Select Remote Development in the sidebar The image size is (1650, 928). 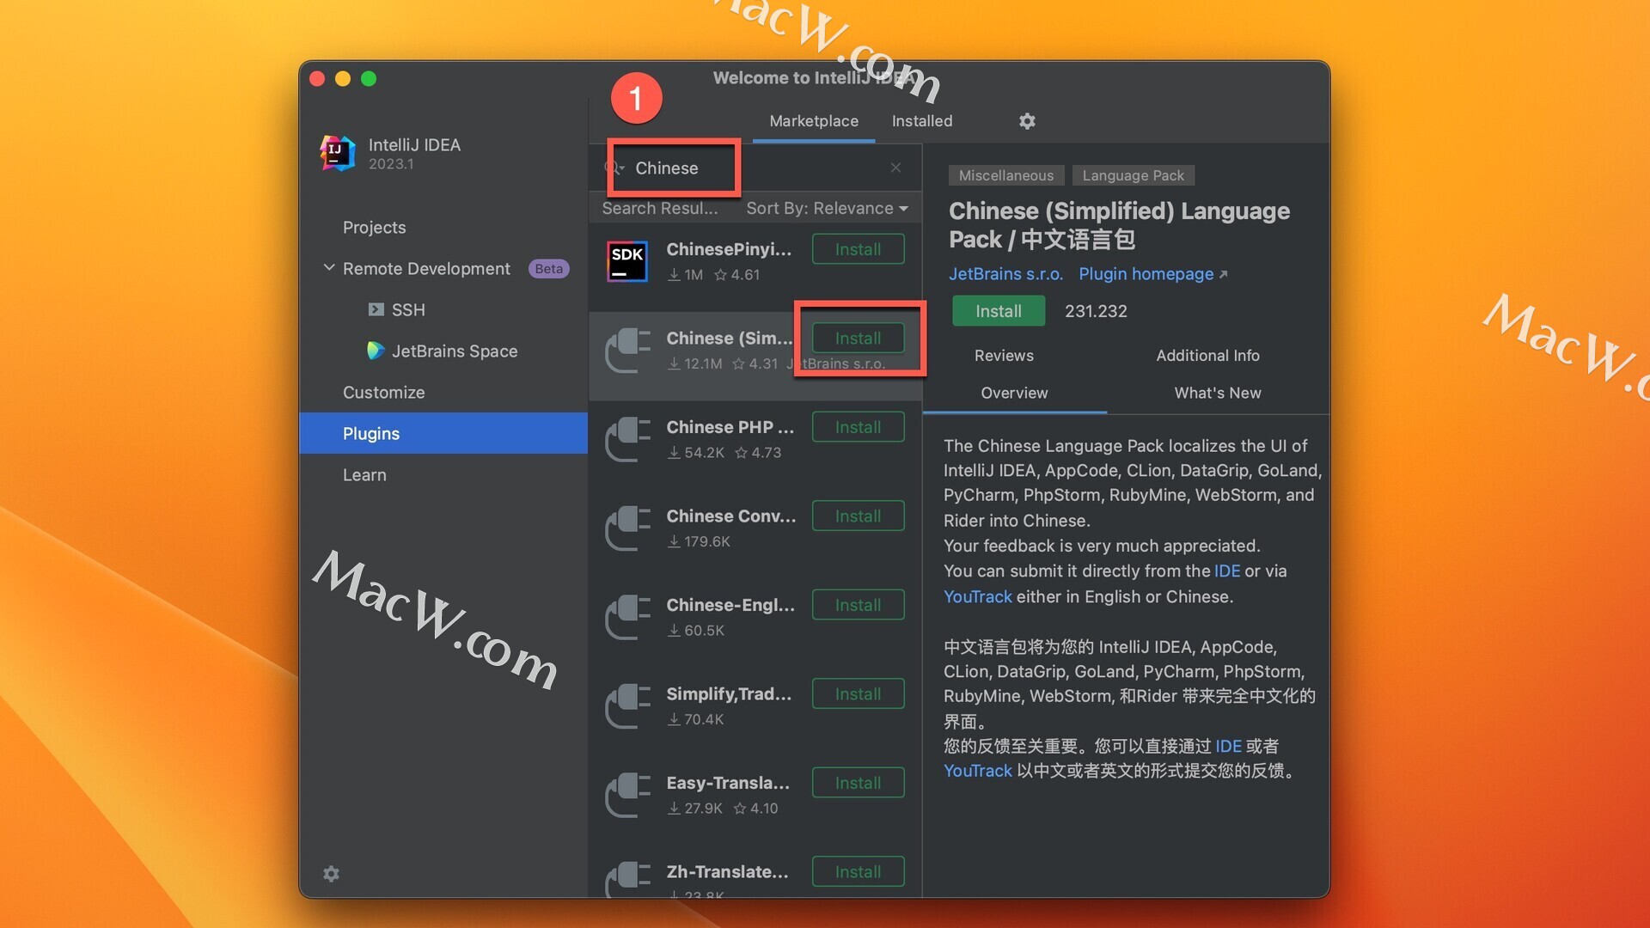tap(426, 269)
